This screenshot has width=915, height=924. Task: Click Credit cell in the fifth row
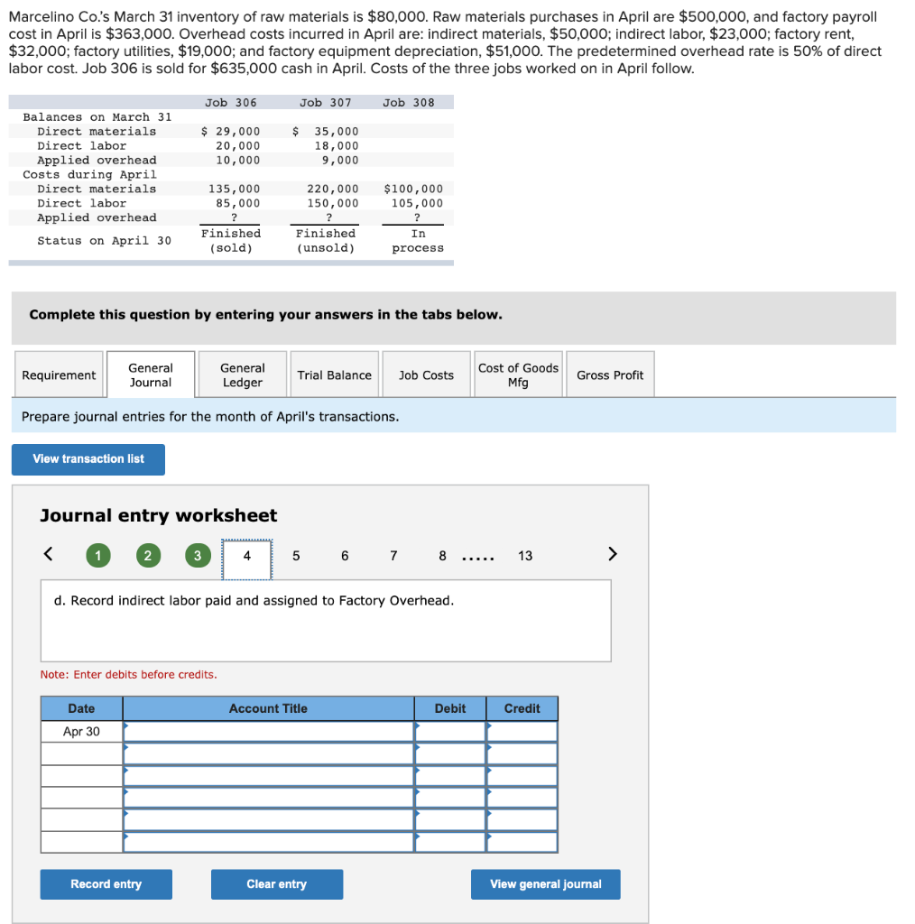pyautogui.click(x=522, y=819)
